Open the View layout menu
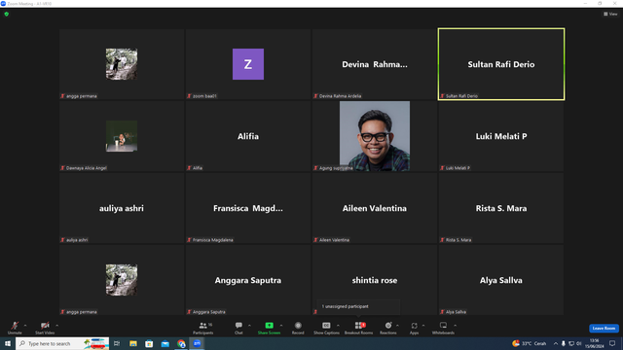623x350 pixels. click(610, 14)
